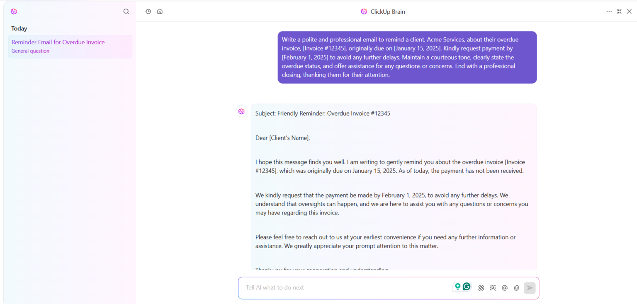637x304 pixels.
Task: Select the 'Reminder Email for Overdue Invoice' chat
Action: pos(58,42)
